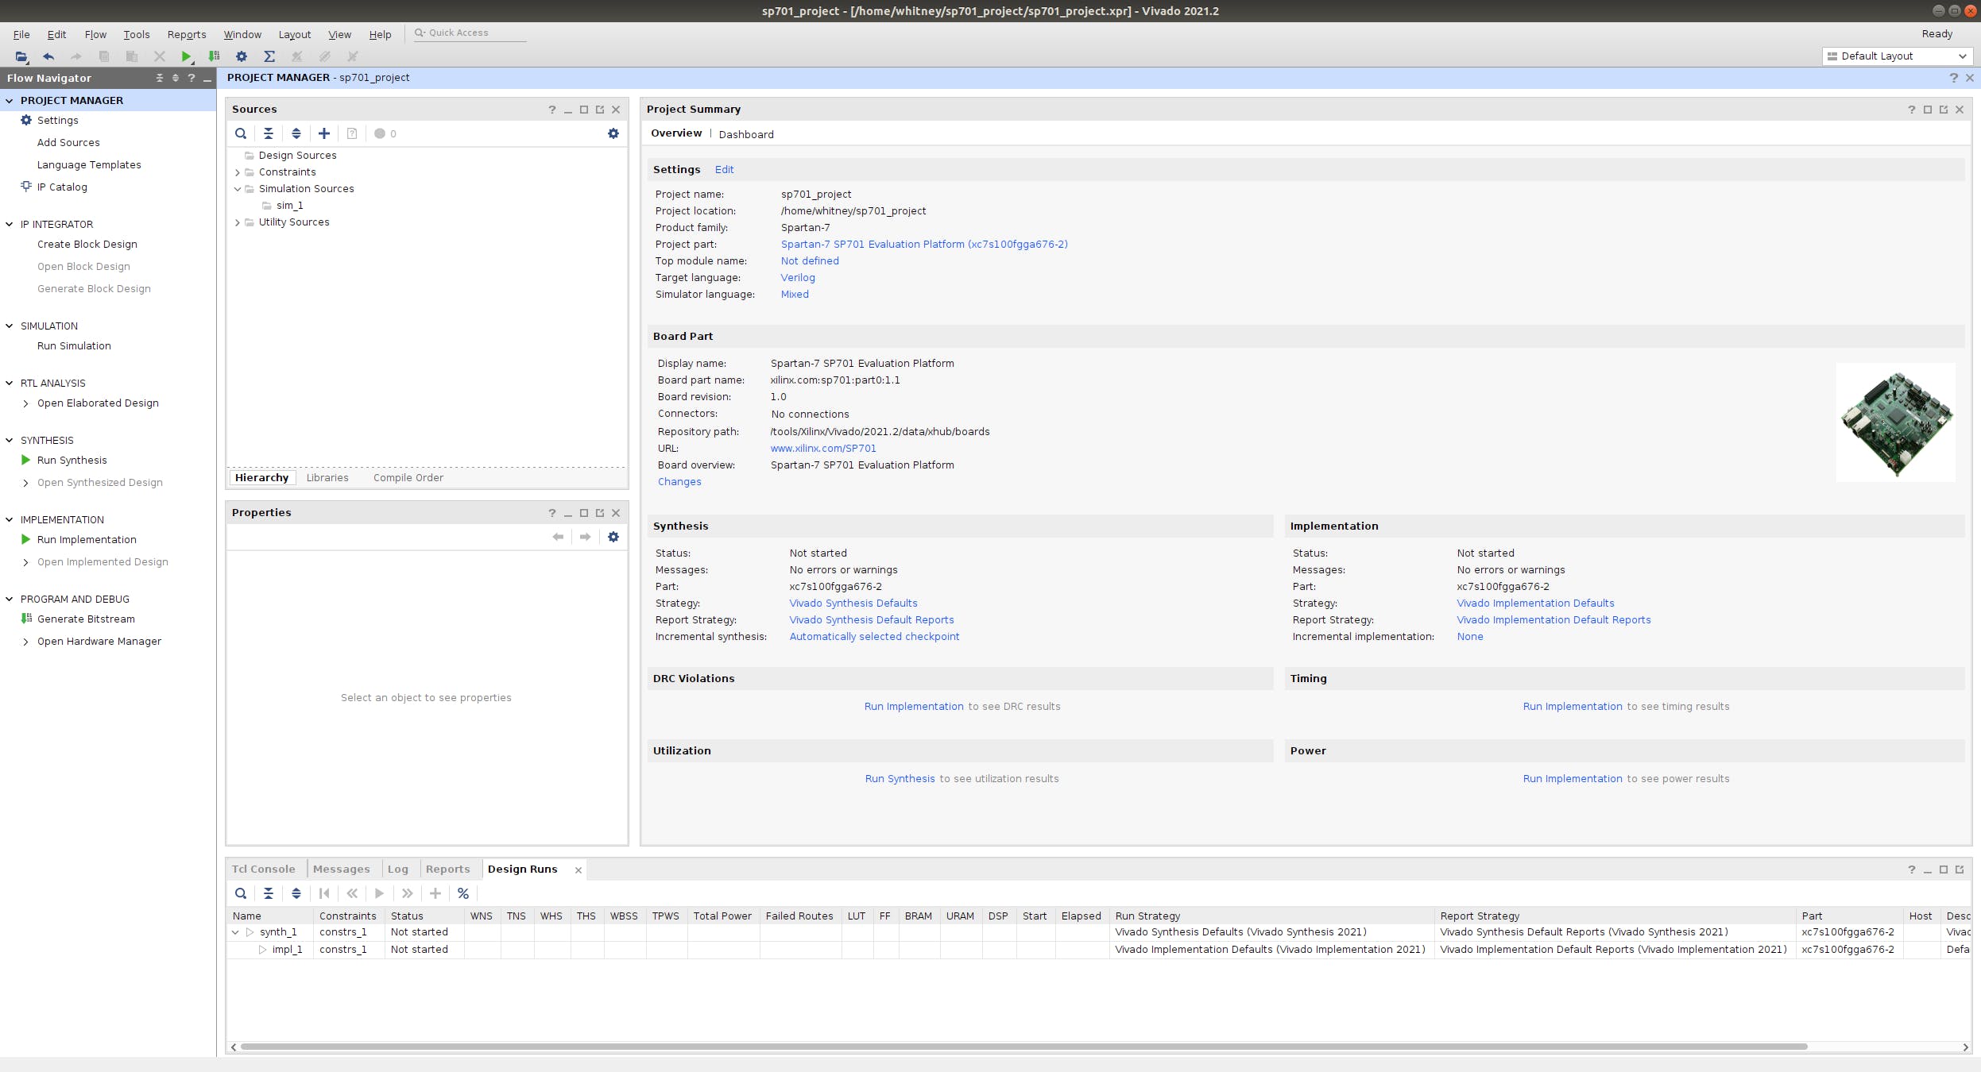The height and width of the screenshot is (1072, 1981).
Task: Click the search icon in Sources panel
Action: 241,133
